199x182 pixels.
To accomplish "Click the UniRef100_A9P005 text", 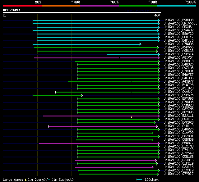I will pyautogui.click(x=178, y=48).
